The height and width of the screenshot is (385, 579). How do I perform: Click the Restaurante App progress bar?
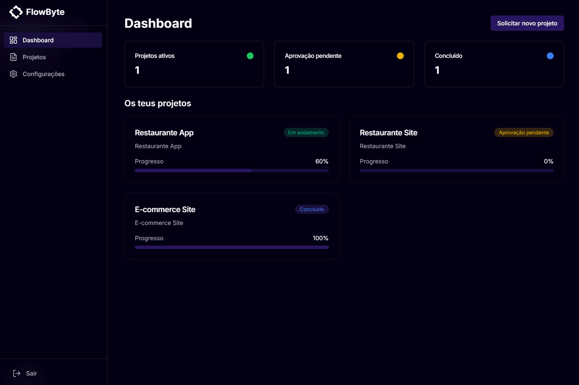tap(232, 171)
